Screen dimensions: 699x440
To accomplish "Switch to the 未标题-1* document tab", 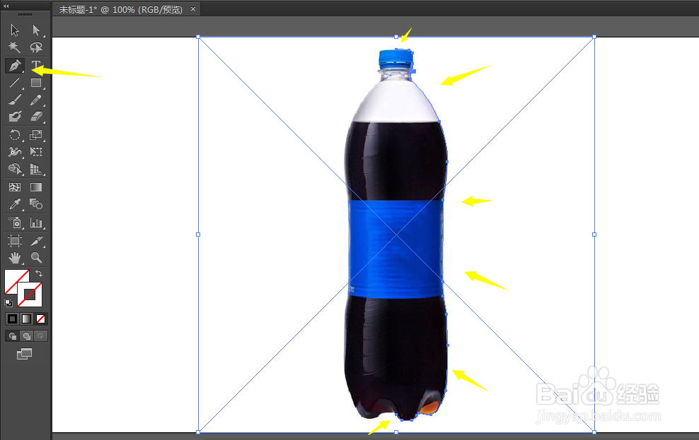I will click(121, 9).
